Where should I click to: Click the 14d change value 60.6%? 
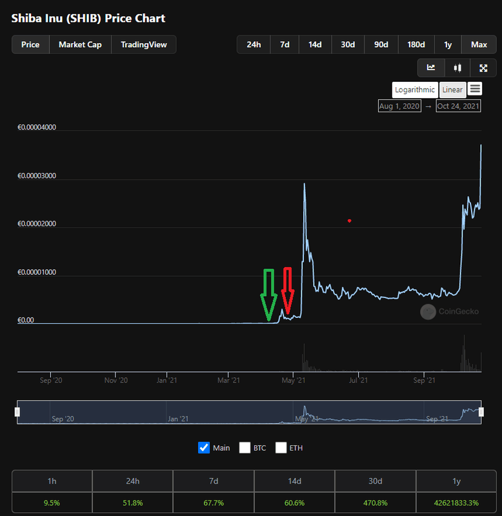click(294, 503)
